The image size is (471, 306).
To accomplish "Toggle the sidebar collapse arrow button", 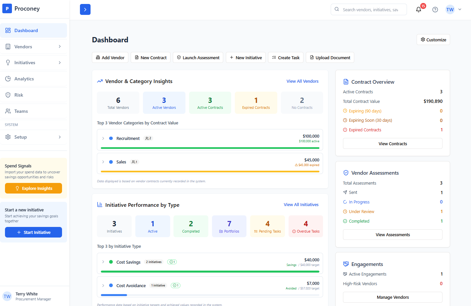I will pos(85,10).
